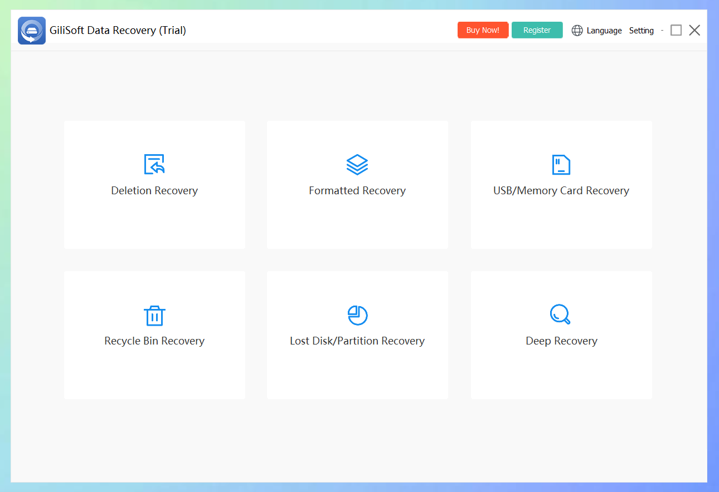Screen dimensions: 719x492
Task: Open the Deep Recovery mode tile
Action: click(561, 334)
